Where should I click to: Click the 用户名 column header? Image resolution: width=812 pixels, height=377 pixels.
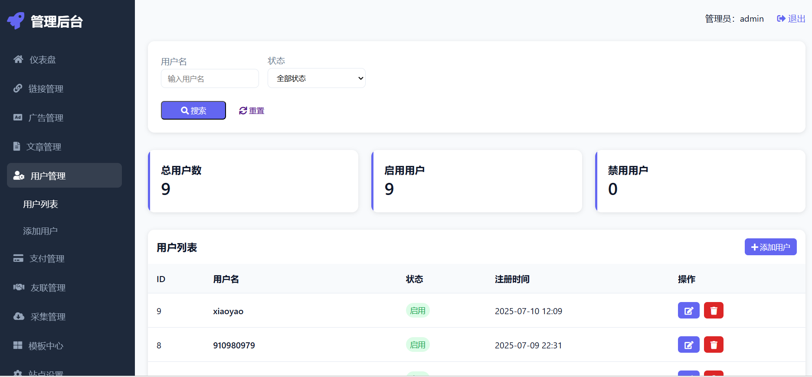point(226,279)
